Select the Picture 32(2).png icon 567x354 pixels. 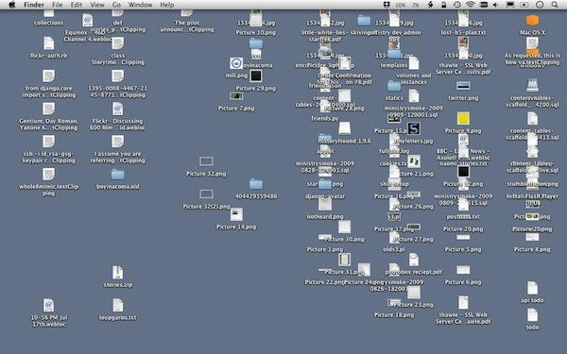pos(206,194)
